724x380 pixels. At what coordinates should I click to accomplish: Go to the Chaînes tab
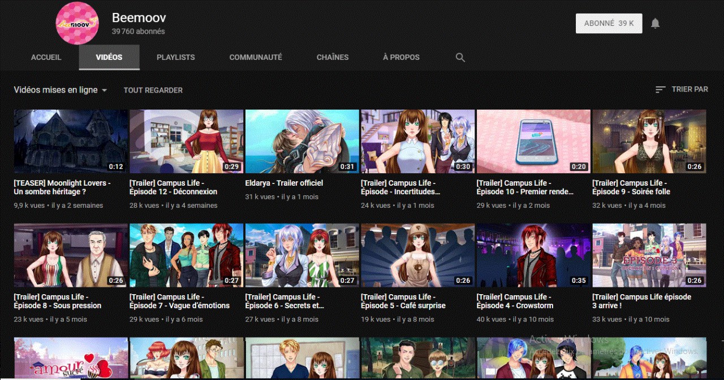coord(333,57)
